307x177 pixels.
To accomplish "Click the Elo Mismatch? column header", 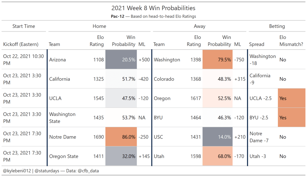I will click(291, 41).
